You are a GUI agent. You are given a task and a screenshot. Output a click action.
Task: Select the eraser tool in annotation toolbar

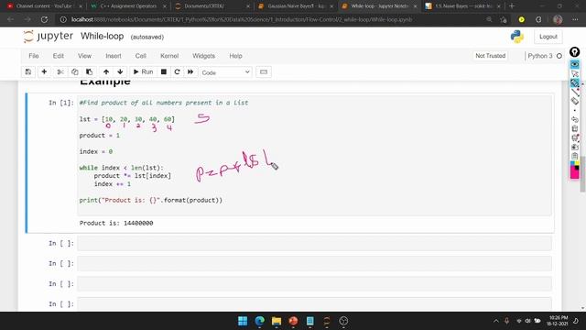point(575,101)
